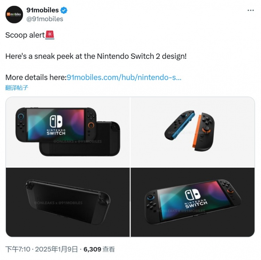Click the @91mobiles handle
The height and width of the screenshot is (260, 261).
[45, 19]
